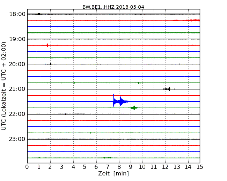Viewport: 227px width, 181px height.
Task: Click the red noise at the end of the 18:15 trace
Action: point(195,20)
